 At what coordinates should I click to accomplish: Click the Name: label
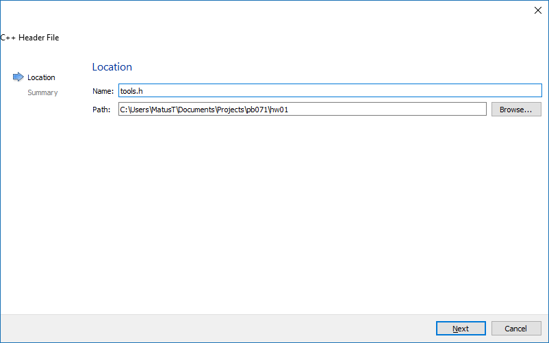103,91
